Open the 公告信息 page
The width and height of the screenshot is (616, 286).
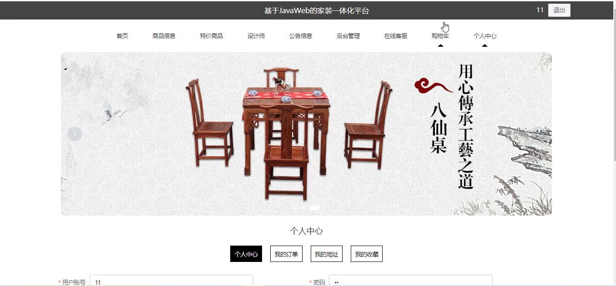coord(301,36)
